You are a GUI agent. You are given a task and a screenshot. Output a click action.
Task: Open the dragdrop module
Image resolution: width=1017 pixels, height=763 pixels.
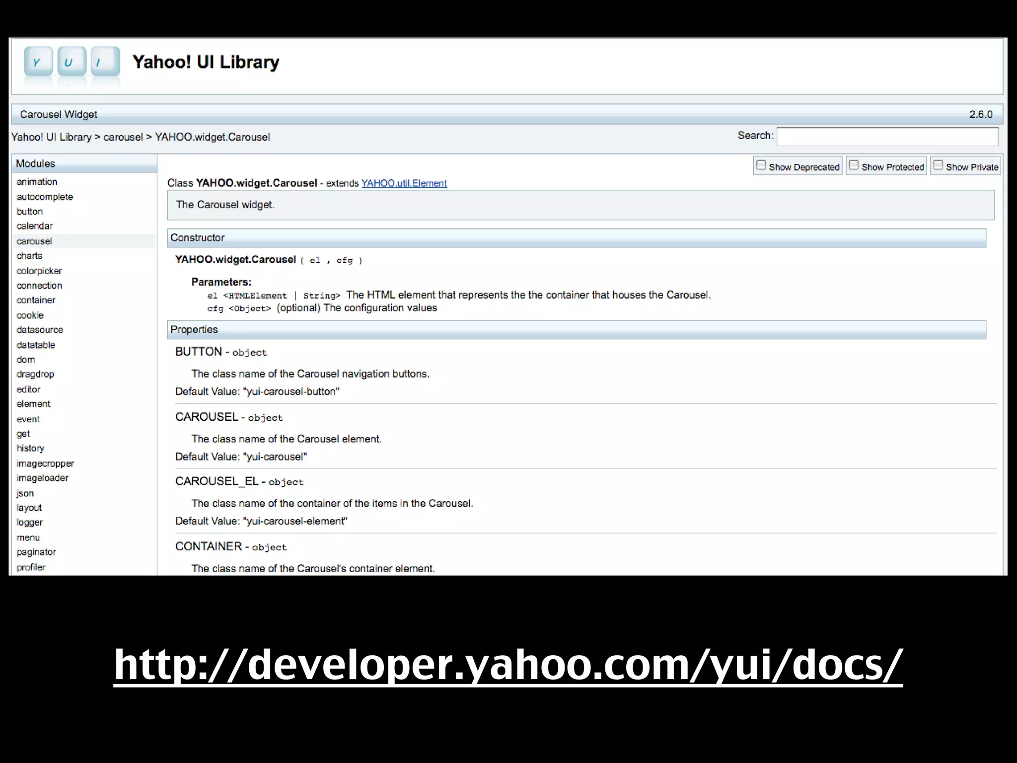coord(35,374)
